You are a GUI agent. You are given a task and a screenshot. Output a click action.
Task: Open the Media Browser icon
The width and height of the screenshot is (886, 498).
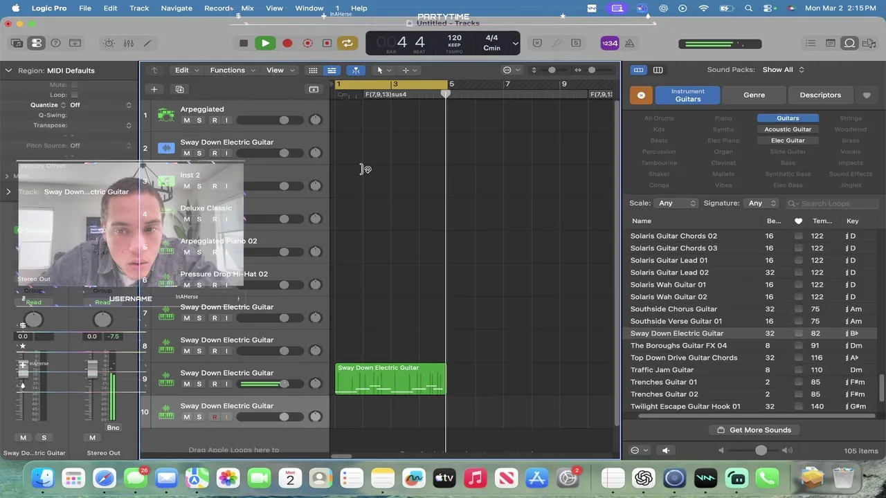tap(869, 43)
